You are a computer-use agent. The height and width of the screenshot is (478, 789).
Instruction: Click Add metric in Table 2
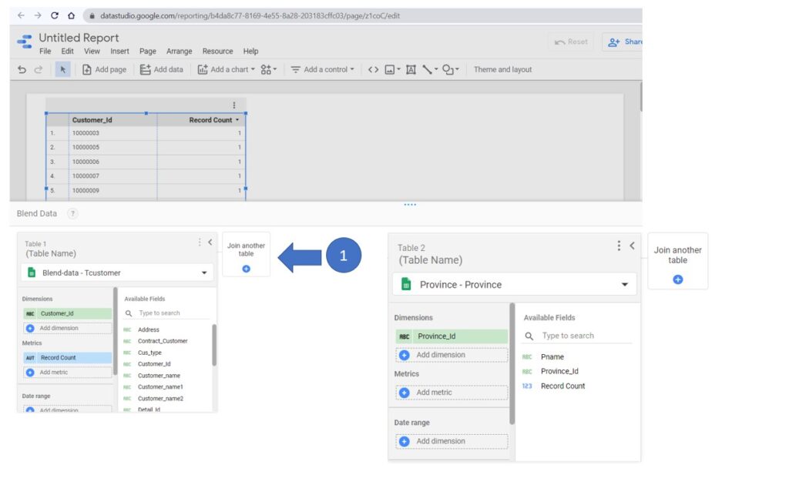452,393
